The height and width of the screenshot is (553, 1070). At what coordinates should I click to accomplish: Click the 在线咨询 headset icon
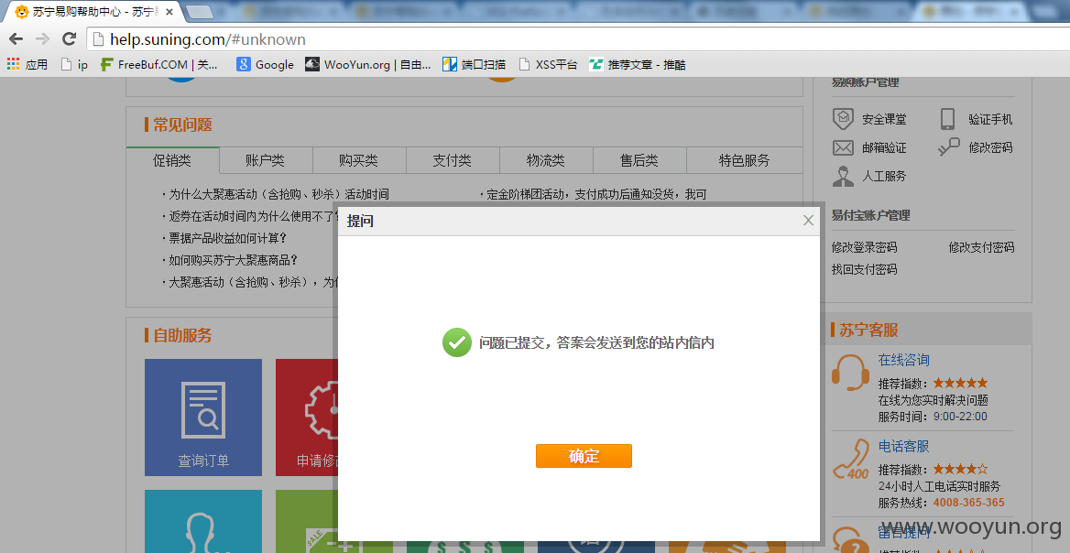coord(849,373)
